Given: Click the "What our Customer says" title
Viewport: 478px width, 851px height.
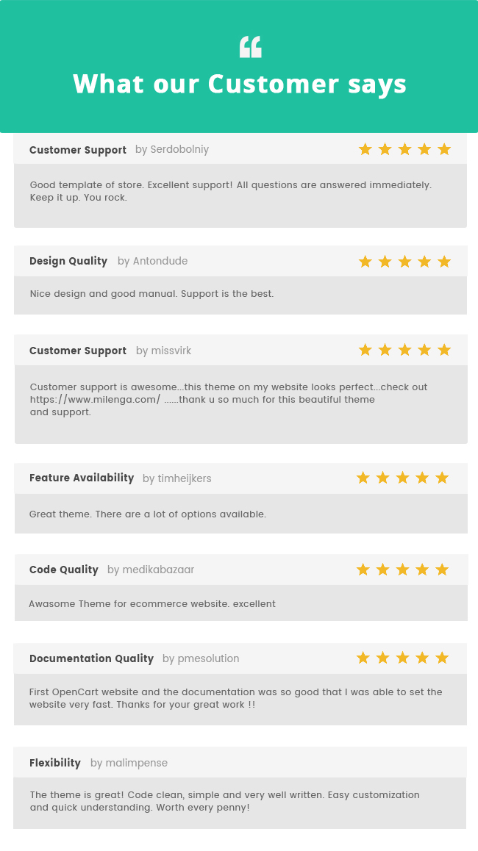Looking at the screenshot, I should point(240,84).
